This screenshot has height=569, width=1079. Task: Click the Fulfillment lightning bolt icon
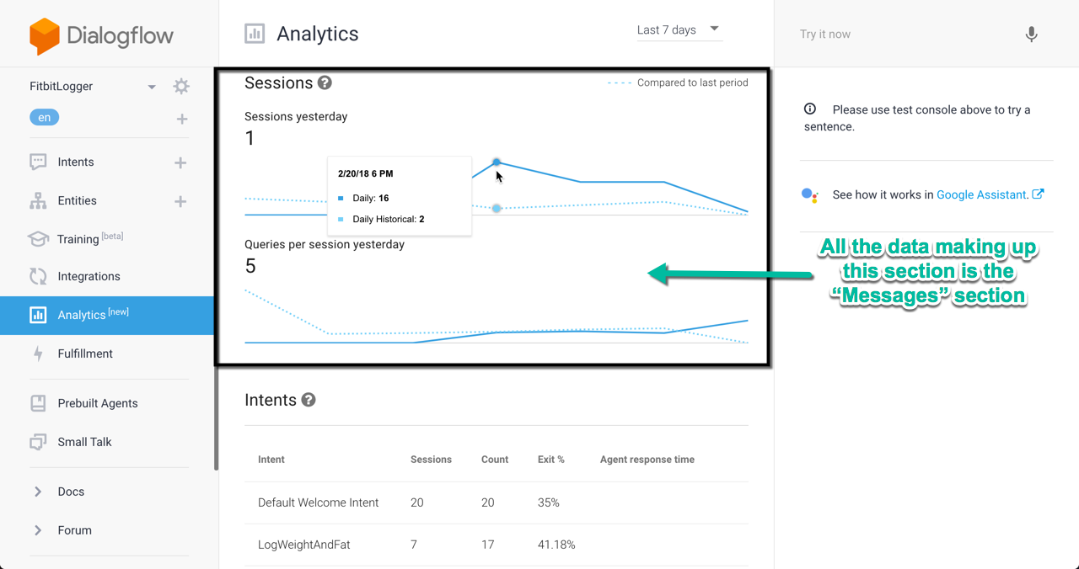click(38, 354)
